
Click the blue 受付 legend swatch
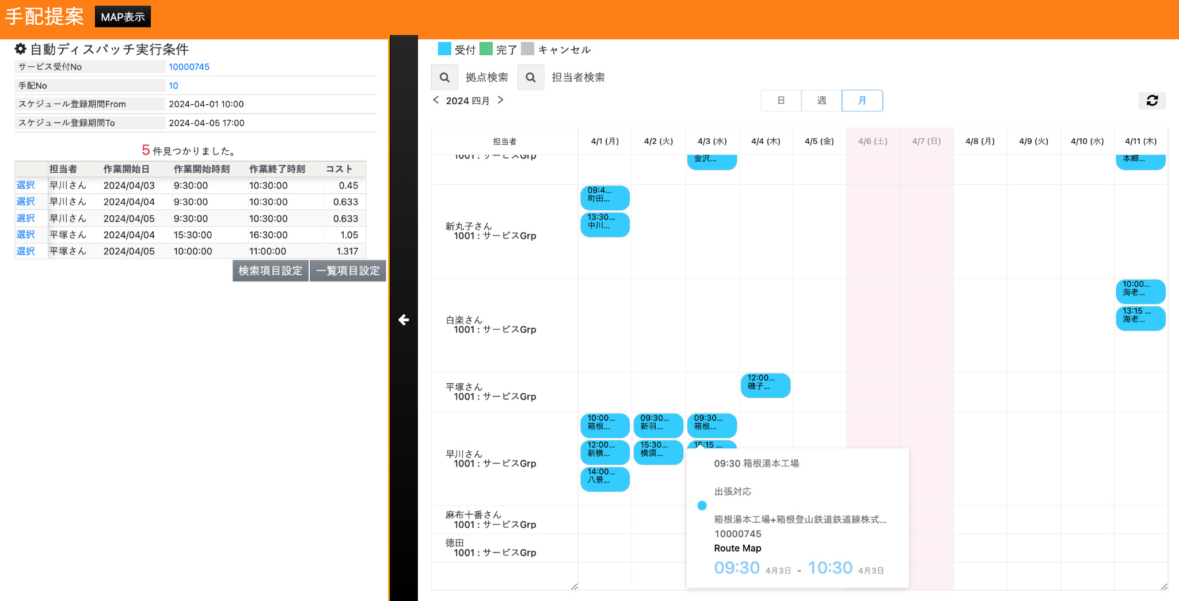pyautogui.click(x=444, y=49)
